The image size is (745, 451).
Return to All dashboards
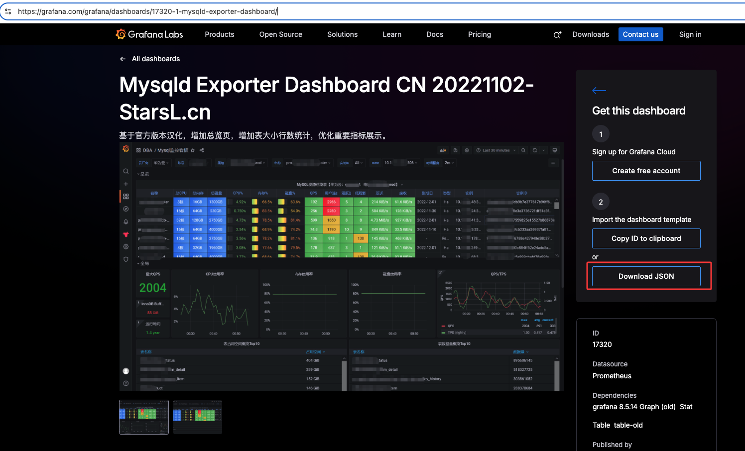click(x=150, y=59)
